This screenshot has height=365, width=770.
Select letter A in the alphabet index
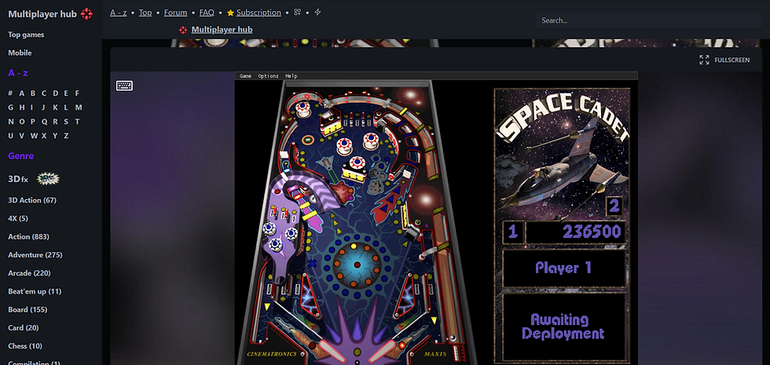[22, 93]
